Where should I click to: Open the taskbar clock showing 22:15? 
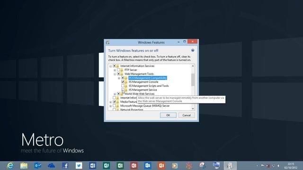291,166
